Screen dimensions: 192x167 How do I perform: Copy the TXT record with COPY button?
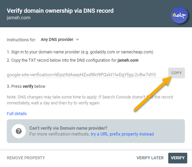[177, 73]
